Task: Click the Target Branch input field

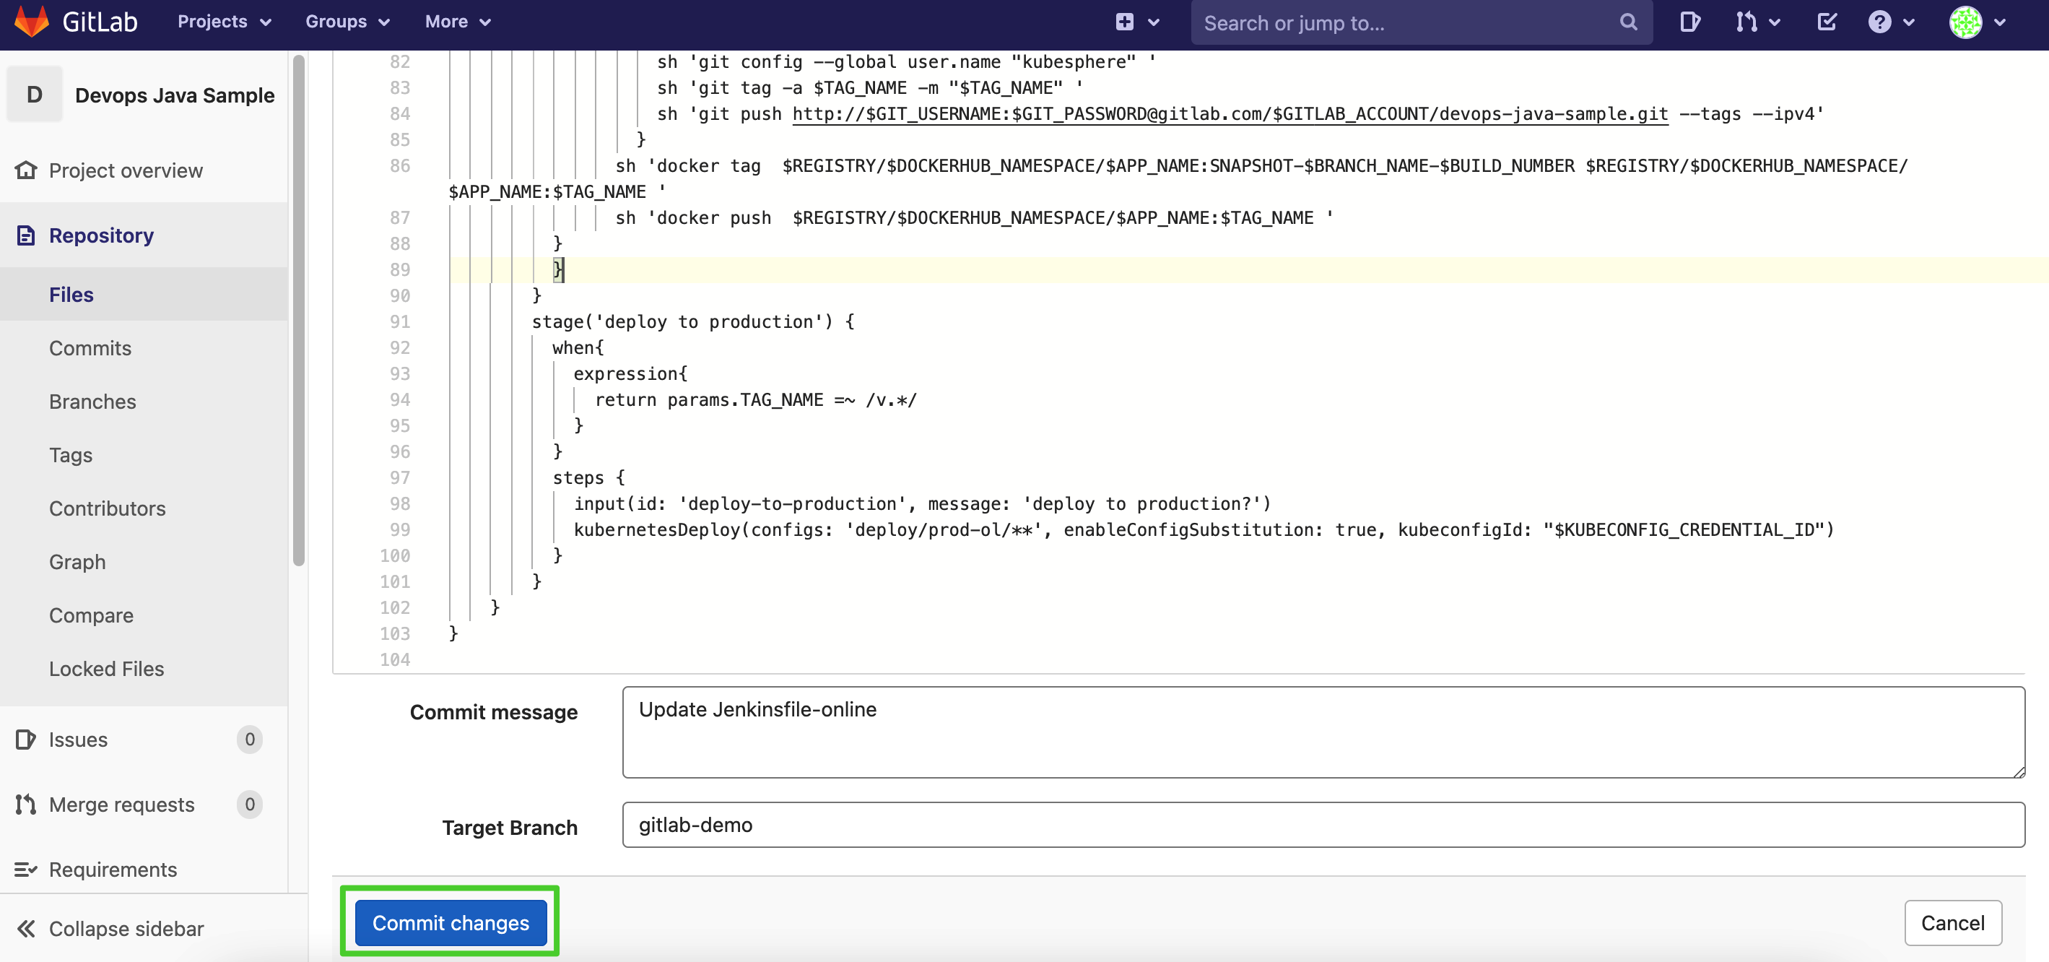Action: [x=1323, y=824]
